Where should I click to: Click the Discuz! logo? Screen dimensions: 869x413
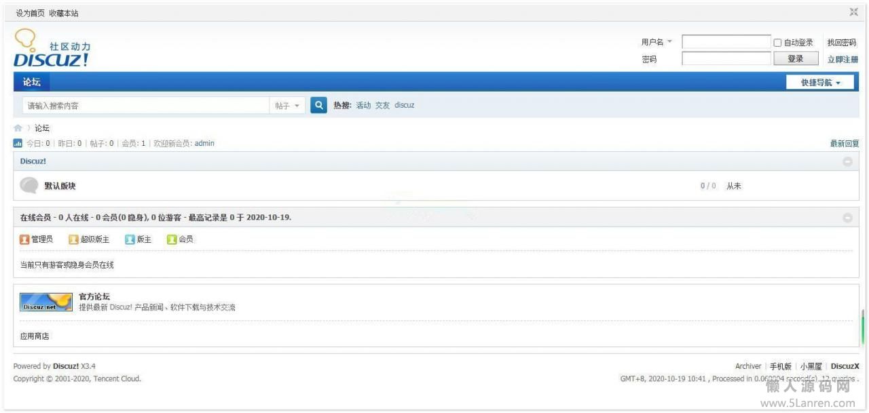click(52, 48)
